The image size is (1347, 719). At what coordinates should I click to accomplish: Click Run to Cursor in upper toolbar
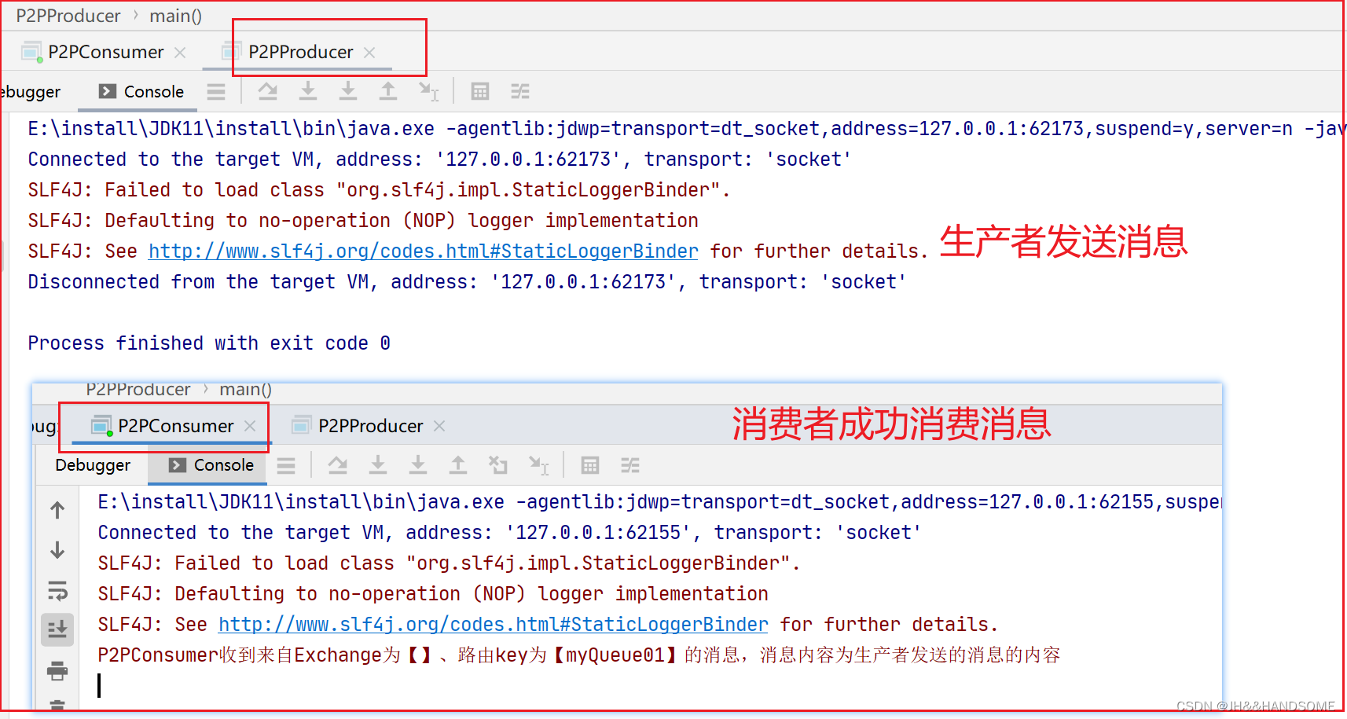tap(428, 92)
